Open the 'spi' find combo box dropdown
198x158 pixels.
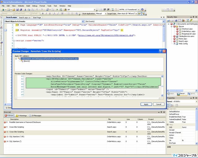point(94,10)
